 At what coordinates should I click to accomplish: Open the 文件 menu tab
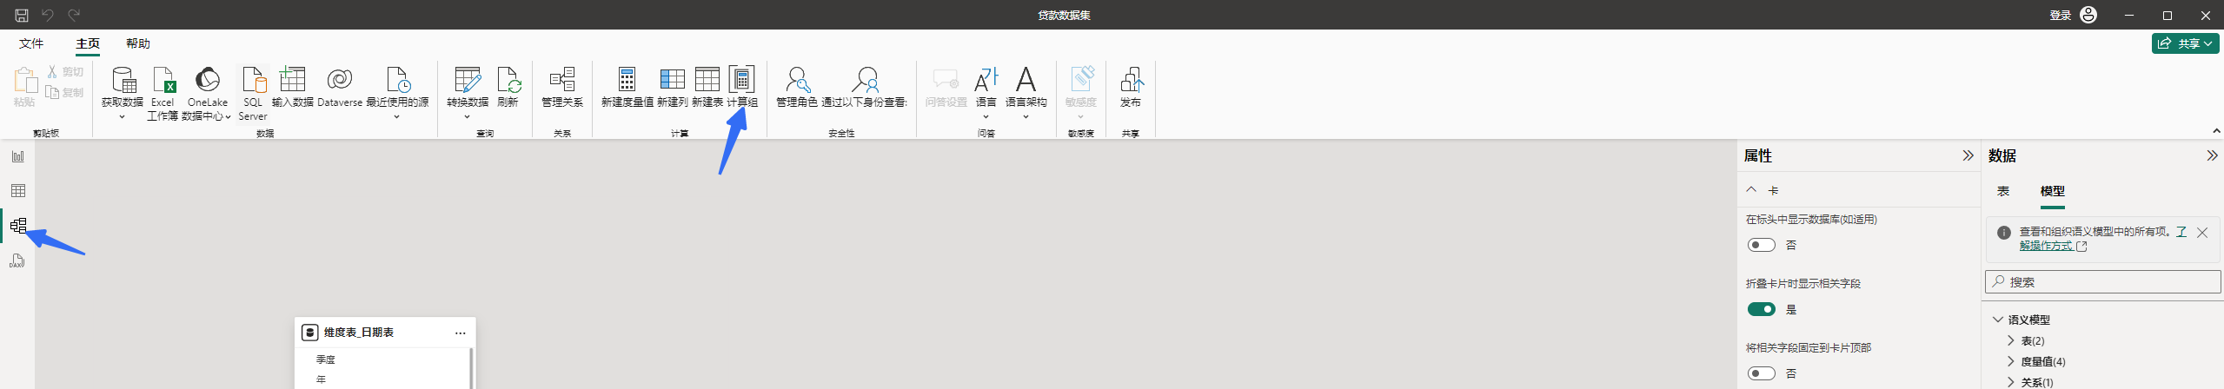coord(31,43)
